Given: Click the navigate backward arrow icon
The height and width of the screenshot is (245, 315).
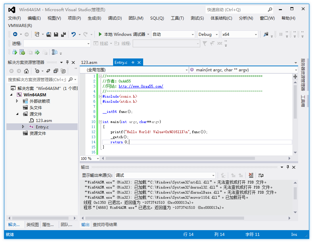Looking at the screenshot, I should point(15,34).
